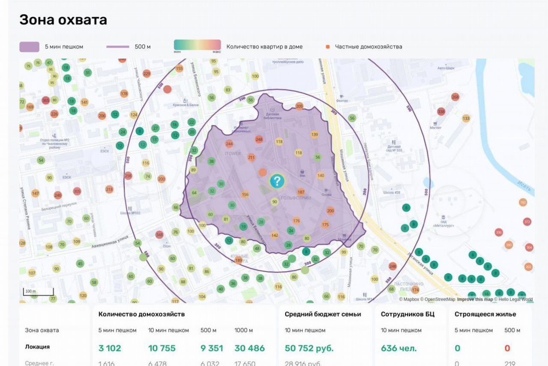The image size is (548, 366).
Task: Select the 90 marker below the center pin
Action: (x=275, y=202)
